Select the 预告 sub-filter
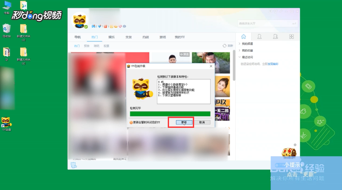Viewport: 342px width, 190px height. pyautogui.click(x=86, y=46)
